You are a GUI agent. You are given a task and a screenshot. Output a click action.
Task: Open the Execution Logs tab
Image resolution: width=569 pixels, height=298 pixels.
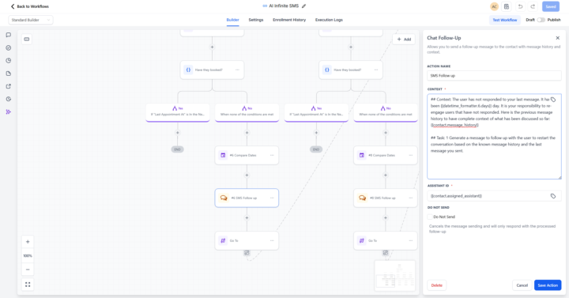tap(329, 20)
